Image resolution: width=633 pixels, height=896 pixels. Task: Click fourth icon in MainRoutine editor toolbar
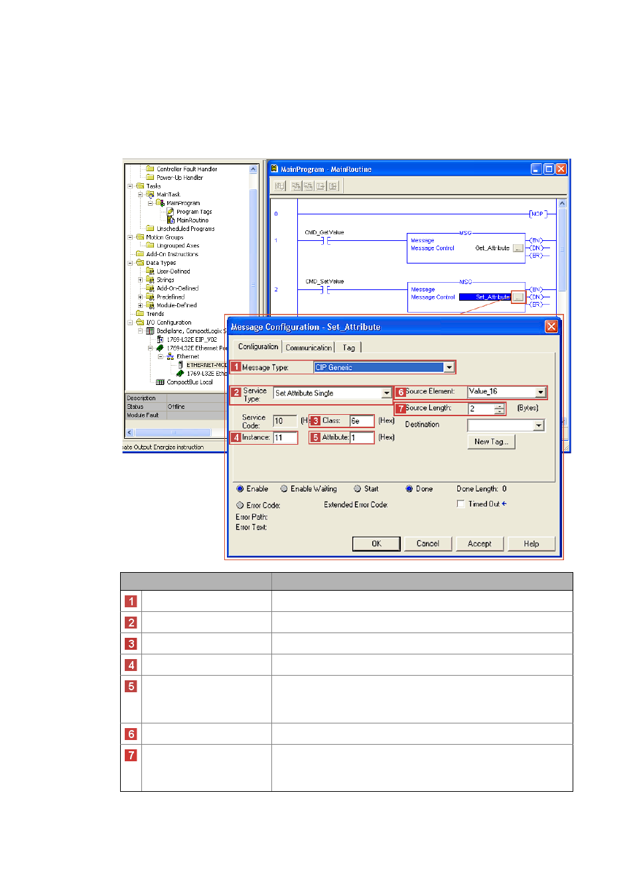(x=320, y=186)
